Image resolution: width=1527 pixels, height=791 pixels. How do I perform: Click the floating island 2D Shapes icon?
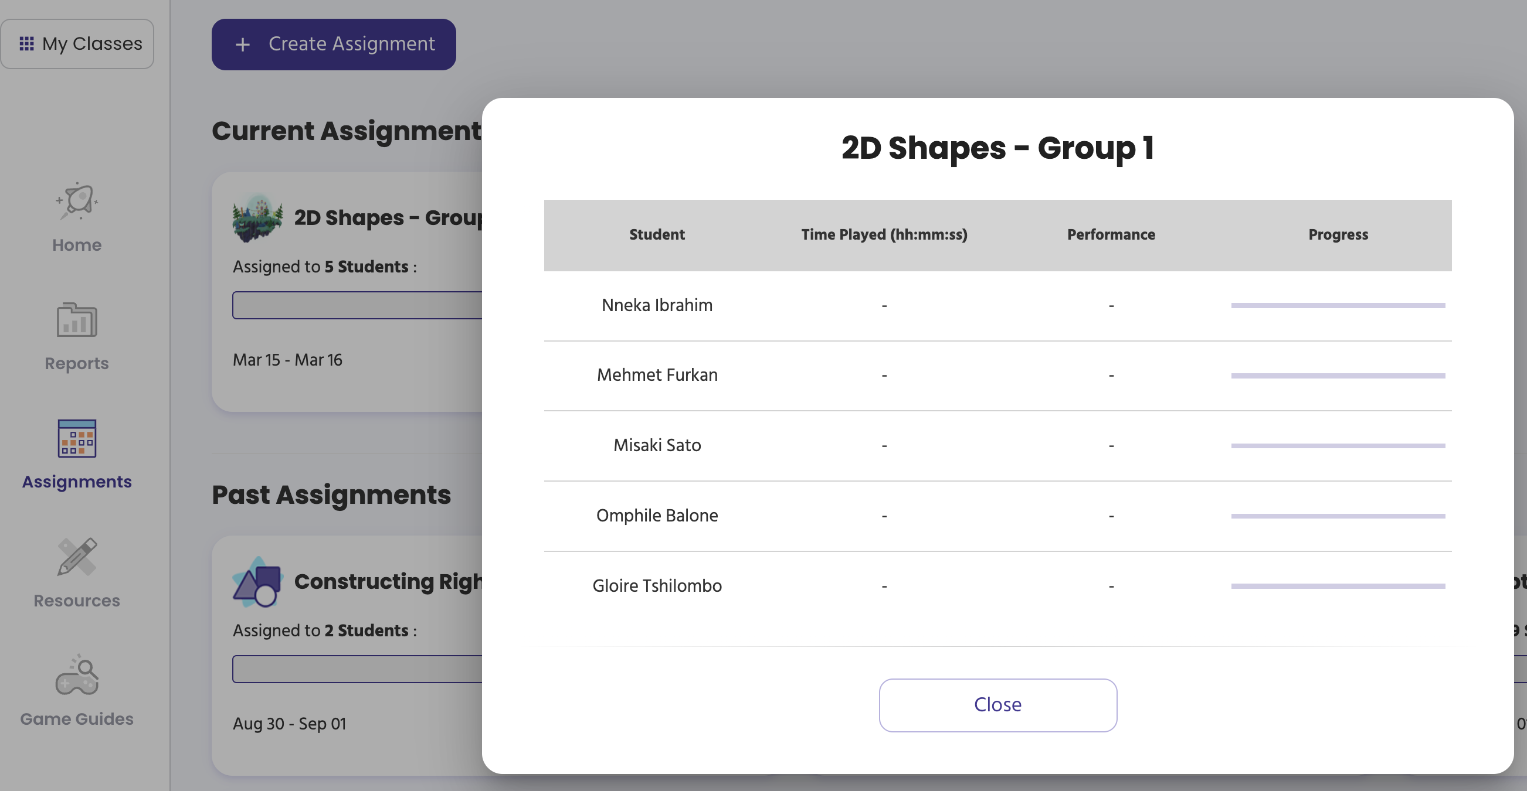tap(257, 218)
